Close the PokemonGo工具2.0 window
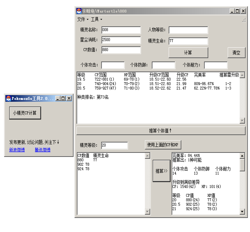 tap(69, 98)
